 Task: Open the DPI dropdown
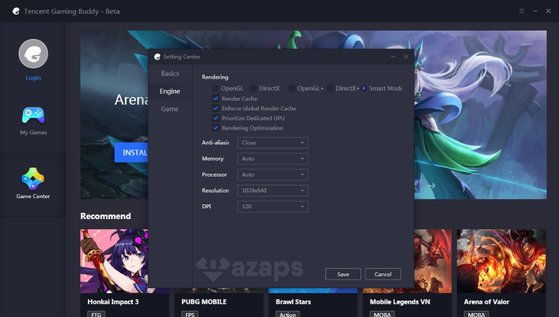pos(273,207)
